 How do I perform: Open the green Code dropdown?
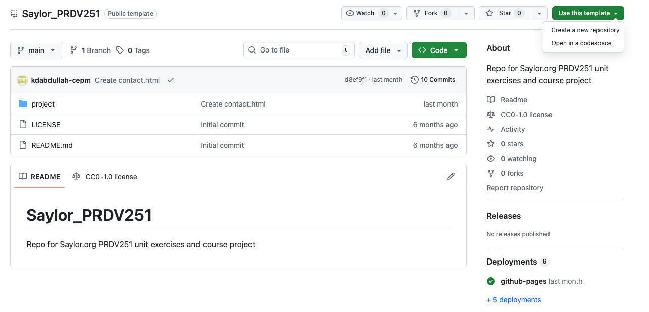point(439,50)
